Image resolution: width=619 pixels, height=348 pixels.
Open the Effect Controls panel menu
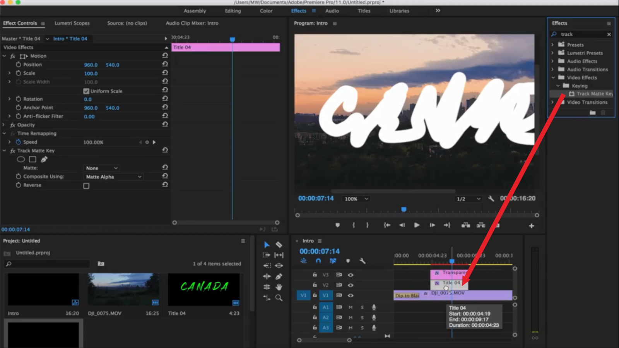pos(43,23)
